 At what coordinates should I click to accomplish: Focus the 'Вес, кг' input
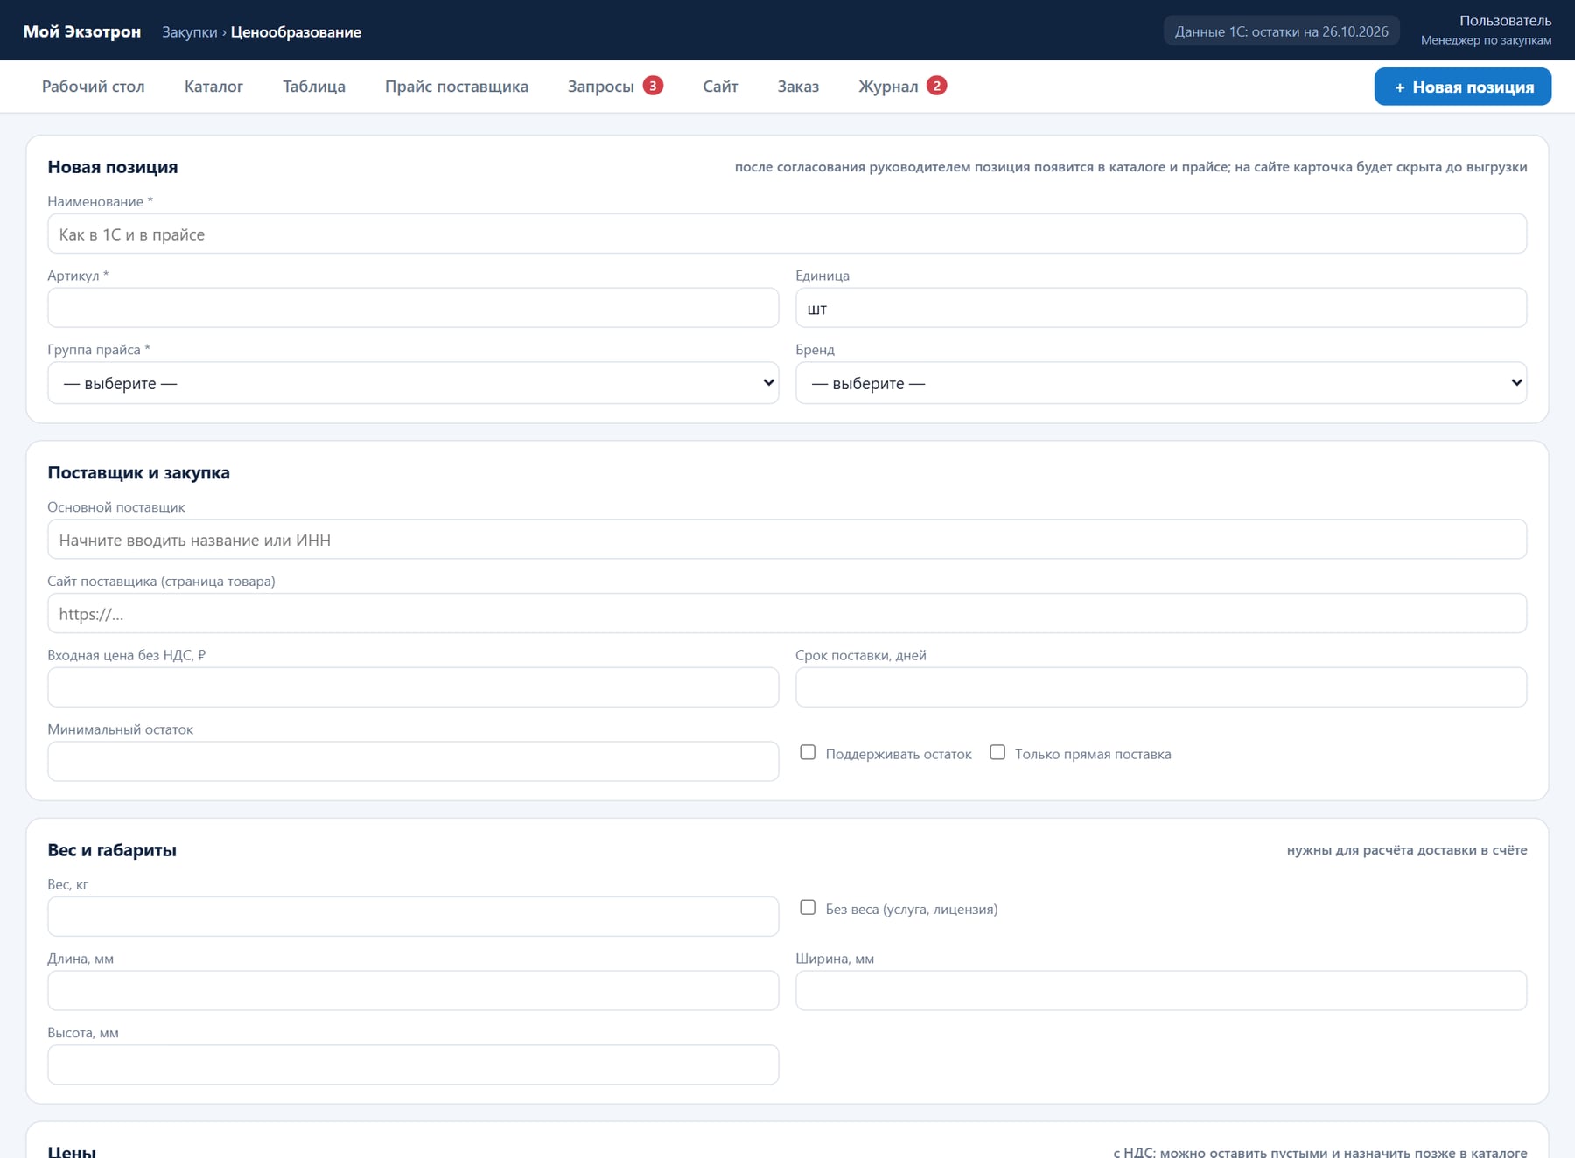[x=413, y=917]
